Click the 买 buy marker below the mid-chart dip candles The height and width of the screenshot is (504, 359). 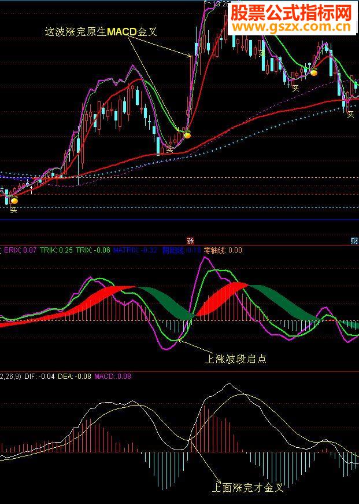[x=169, y=149]
